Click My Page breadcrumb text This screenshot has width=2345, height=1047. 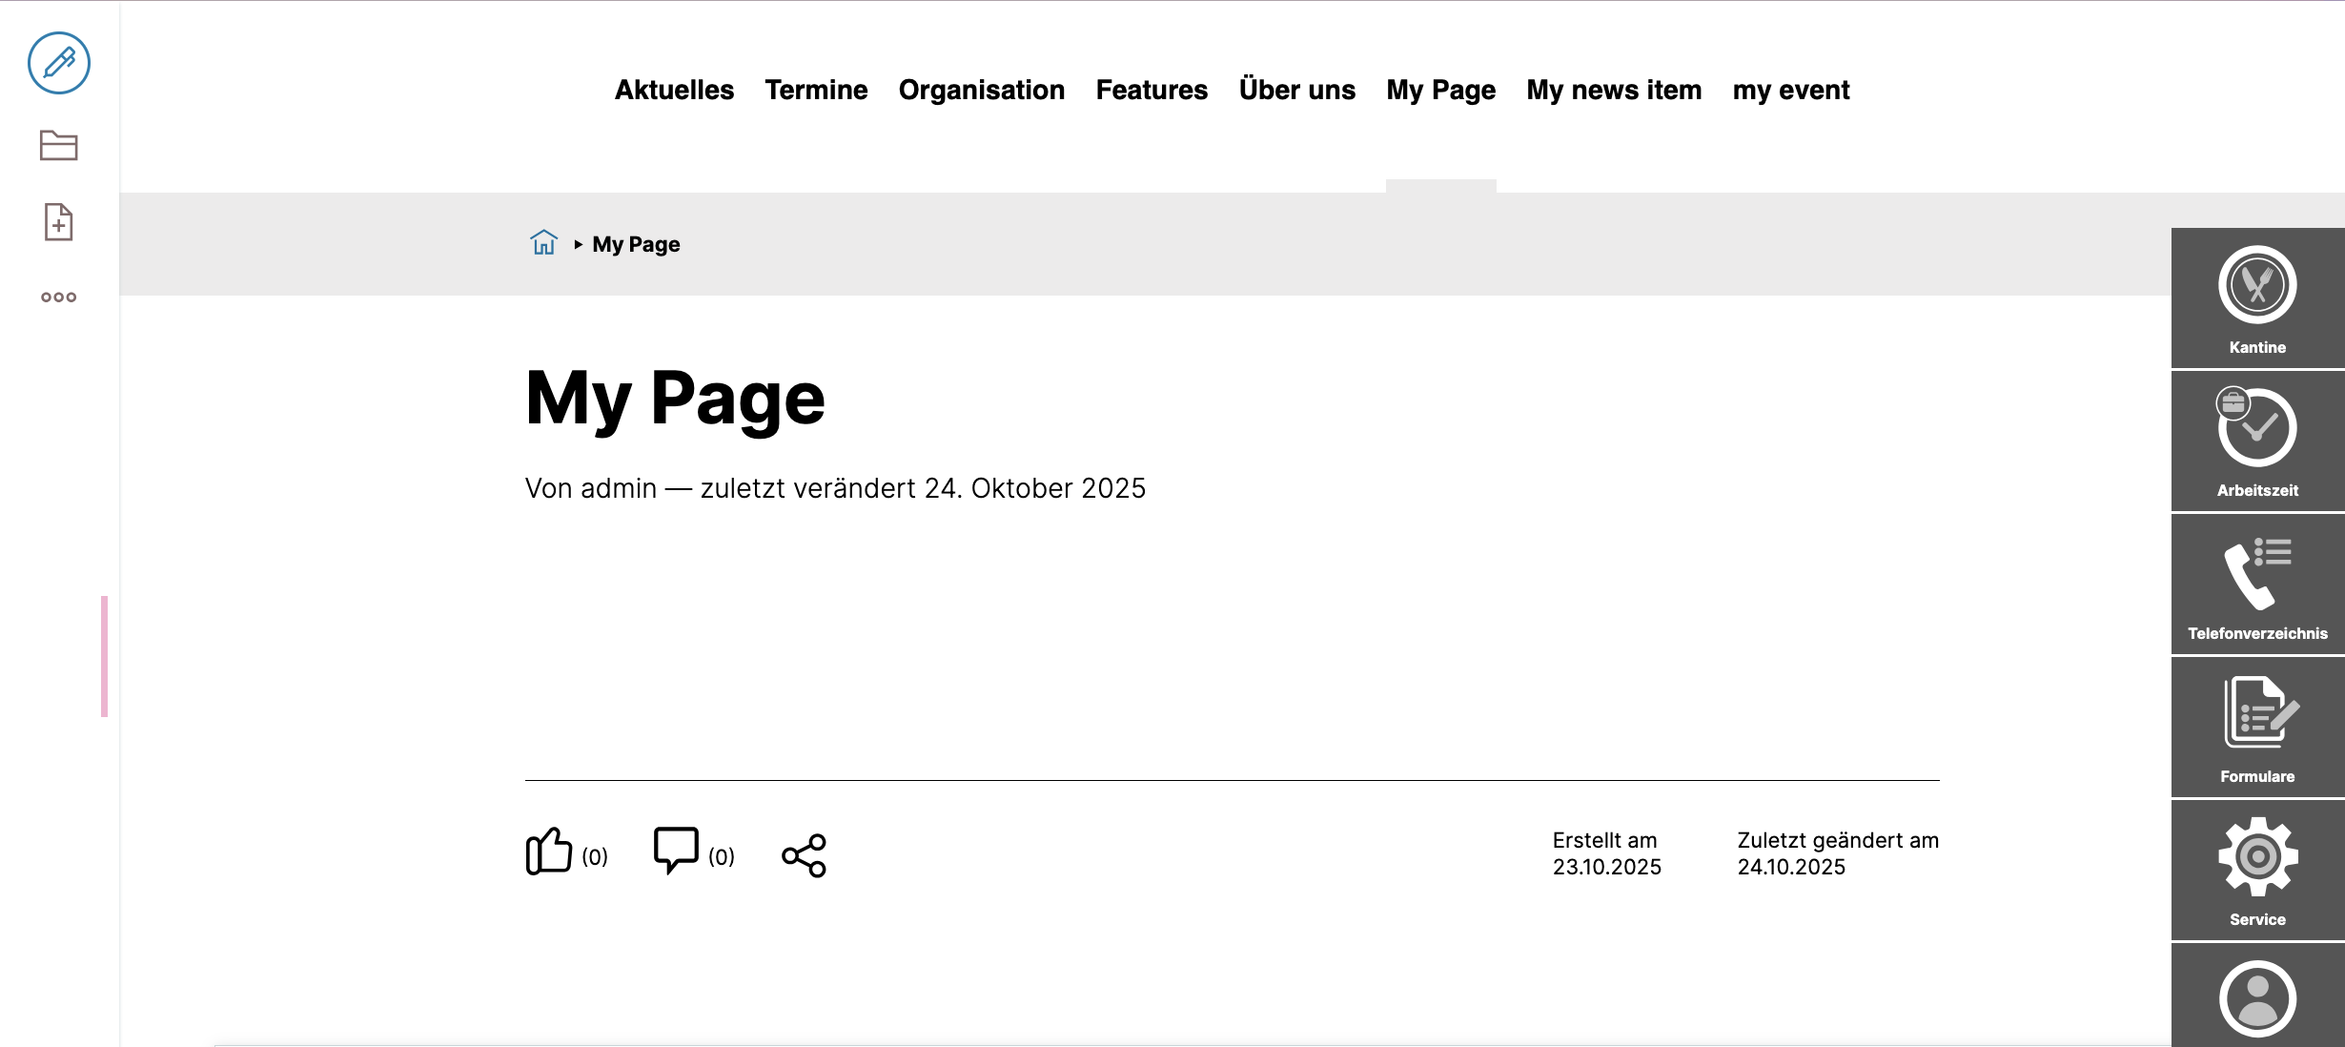pos(636,244)
